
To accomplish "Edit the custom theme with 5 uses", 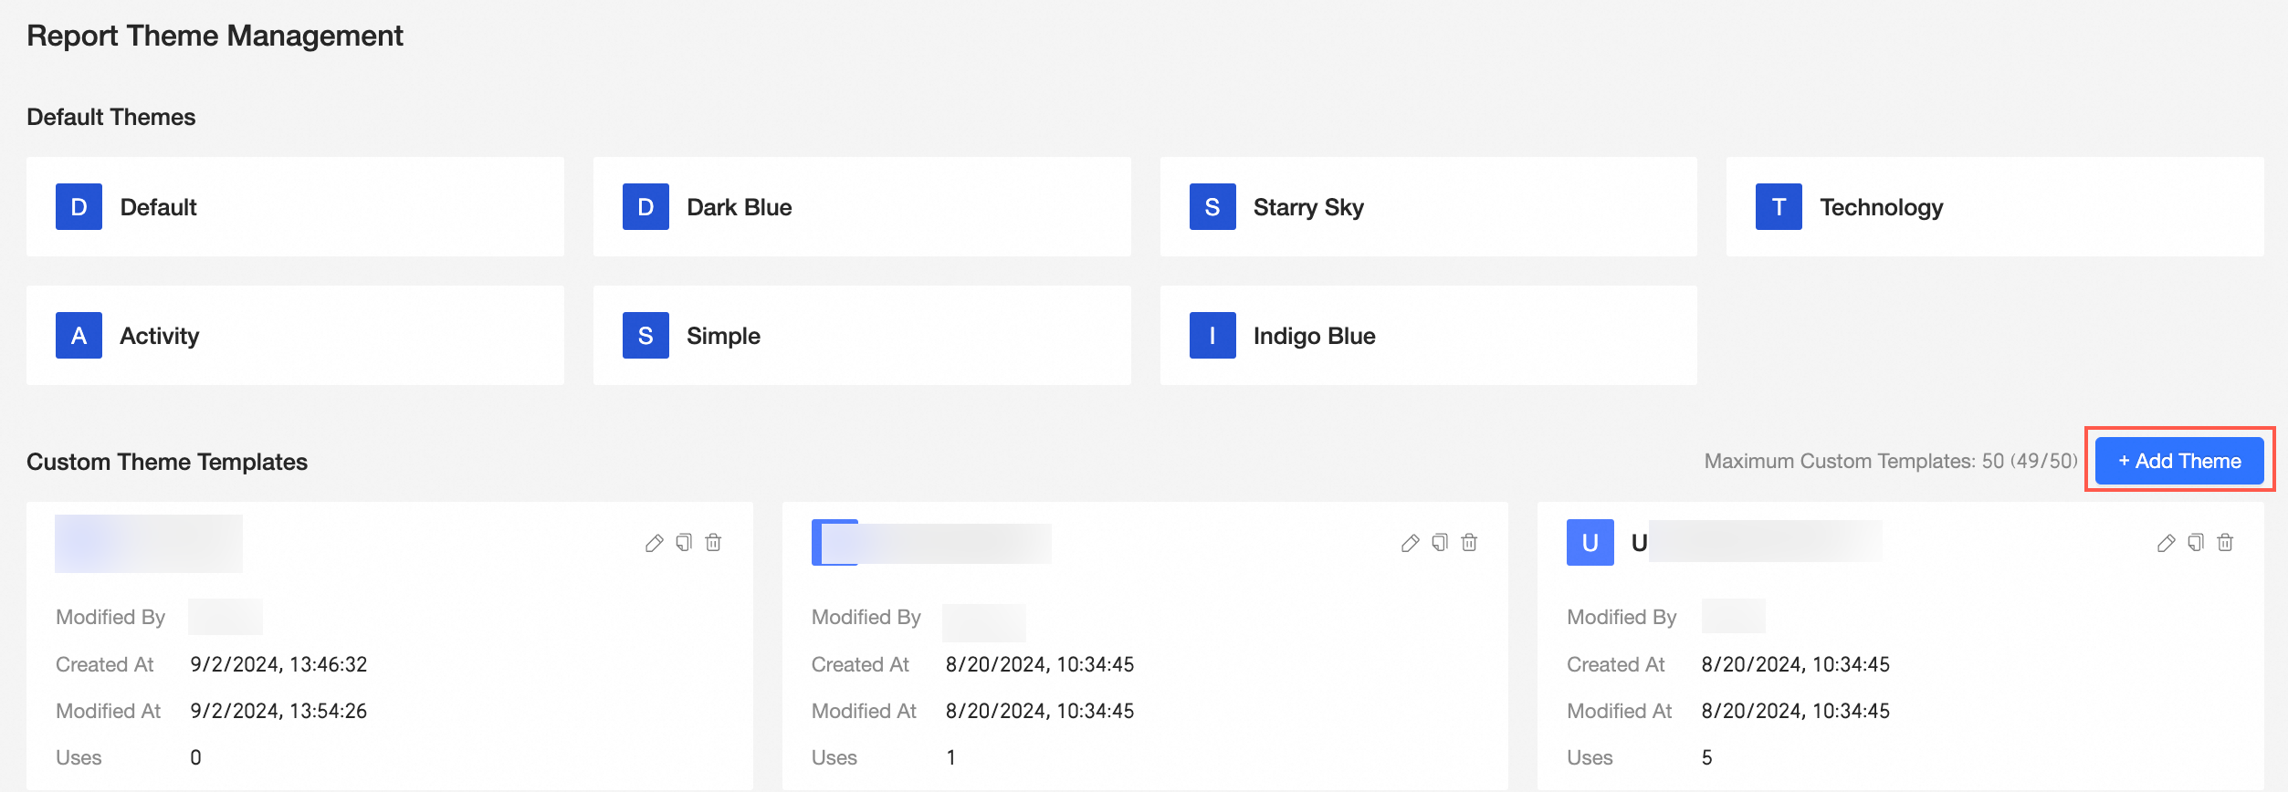I will click(2166, 544).
